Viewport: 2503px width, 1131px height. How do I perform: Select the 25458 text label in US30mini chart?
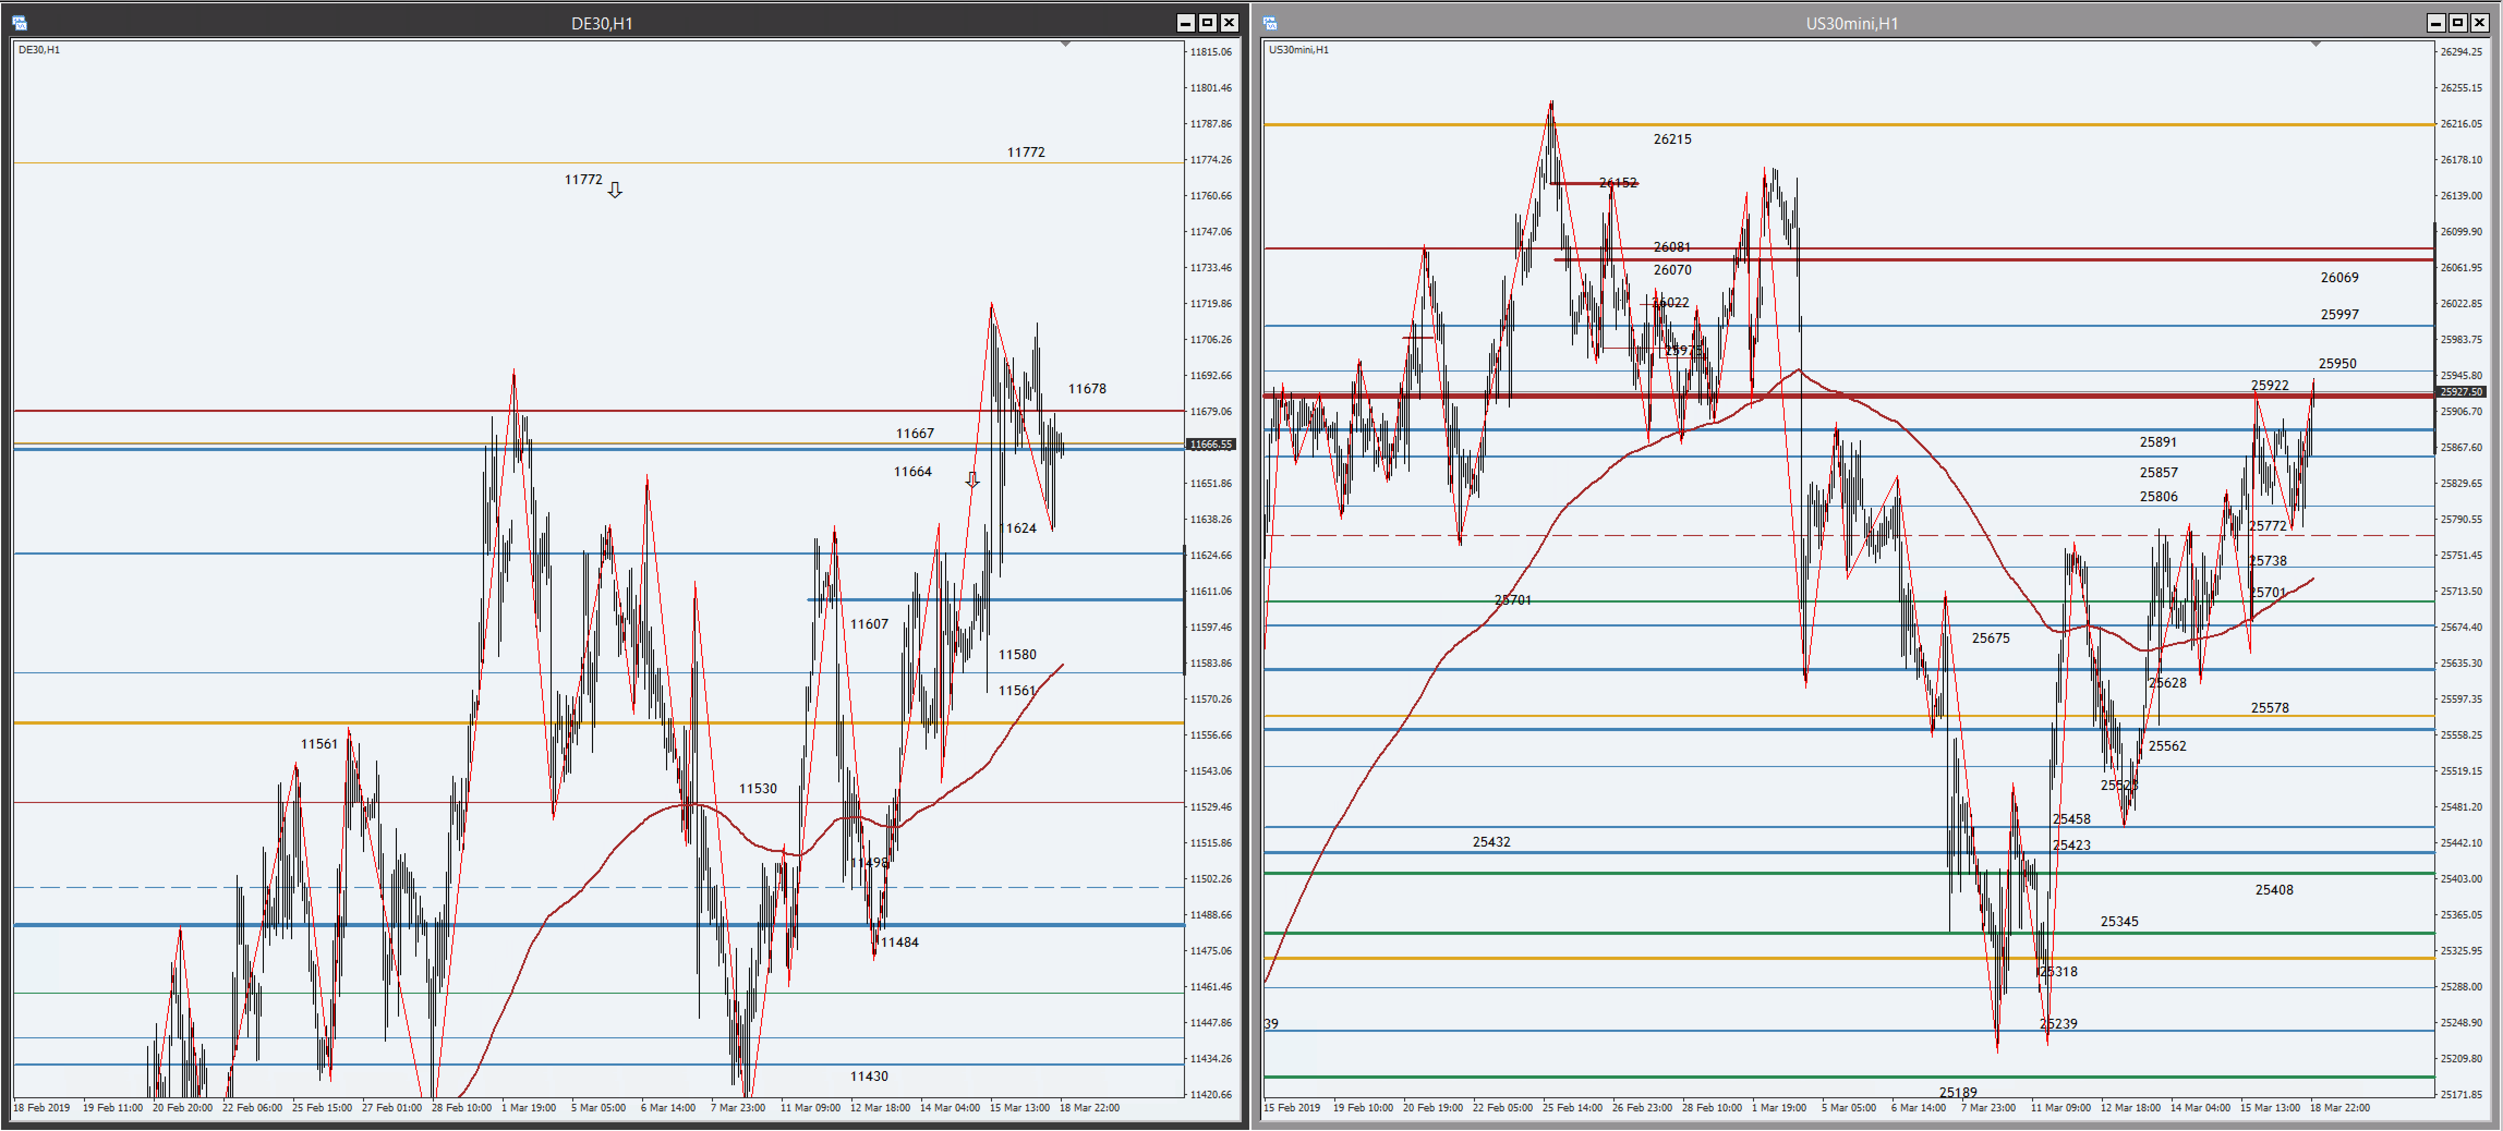(2072, 819)
